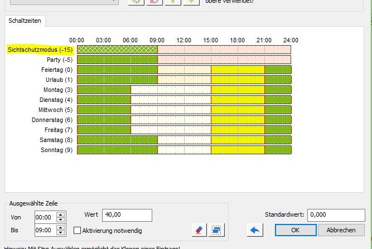Screen dimensions: 372x249
Task: Select Feiertag green segment starting at 00:00
Action: 118,70
